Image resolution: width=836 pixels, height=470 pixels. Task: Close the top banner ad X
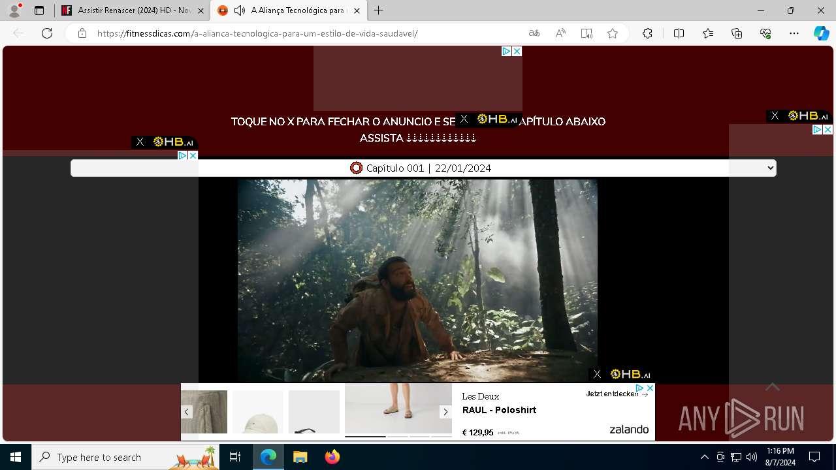pos(517,51)
